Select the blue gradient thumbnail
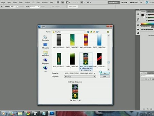Image resolution: width=154 pixels, height=116 pixels. [x=99, y=40]
